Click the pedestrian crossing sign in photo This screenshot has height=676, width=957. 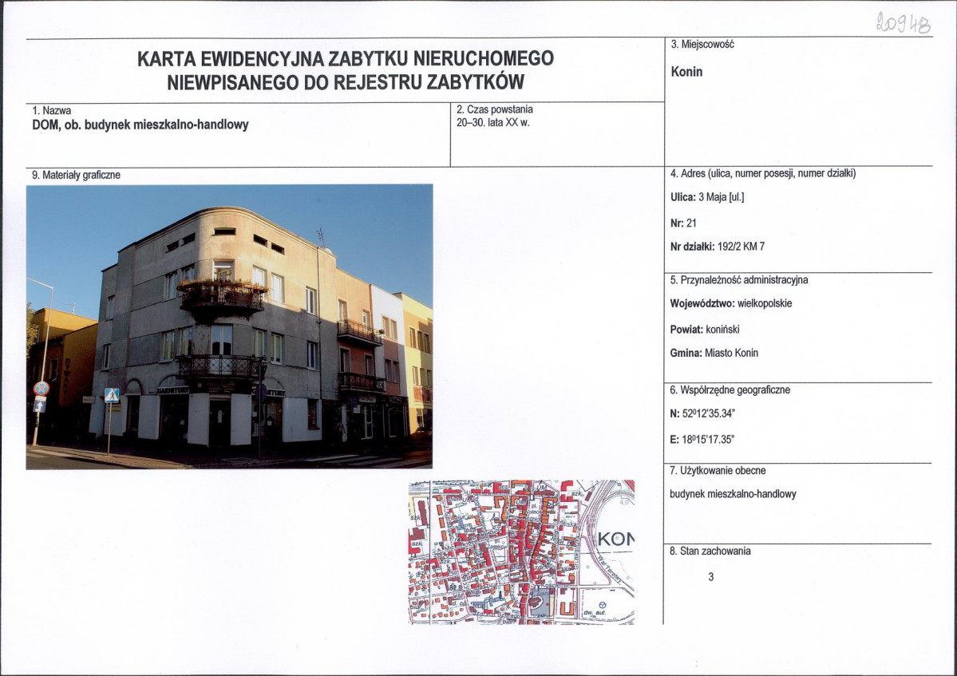(x=112, y=395)
